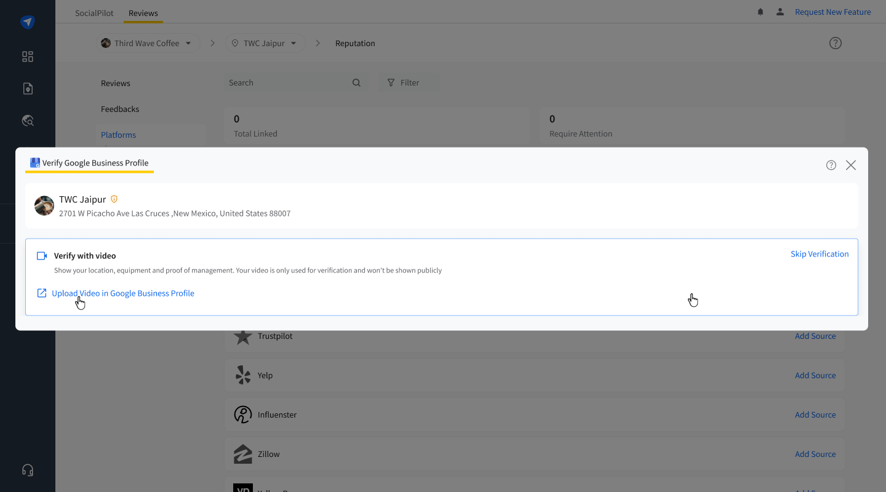Click the Require Attention count card
The width and height of the screenshot is (886, 492).
click(x=693, y=126)
